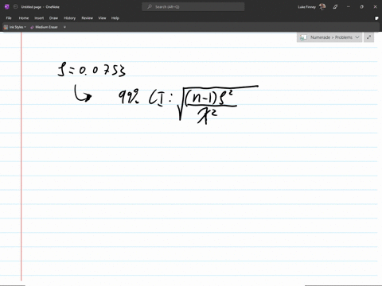Minimize the OneNote window
Viewport: 382px width, 286px height.
click(349, 7)
